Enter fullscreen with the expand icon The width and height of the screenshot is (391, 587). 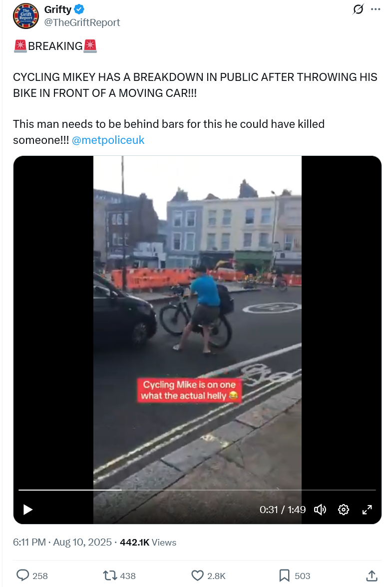point(367,510)
